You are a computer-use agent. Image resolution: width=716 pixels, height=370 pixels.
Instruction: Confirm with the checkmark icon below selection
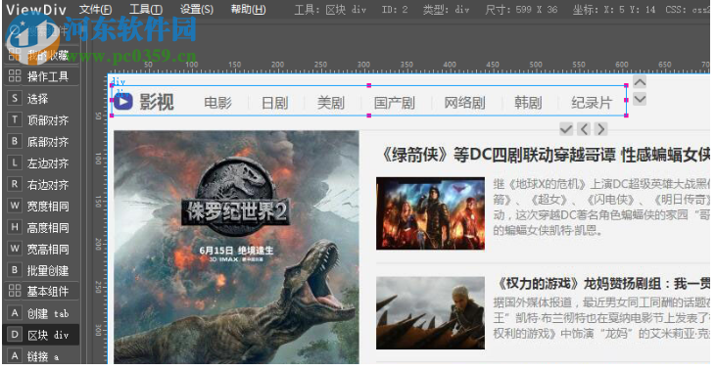point(566,129)
